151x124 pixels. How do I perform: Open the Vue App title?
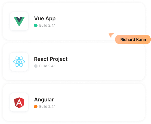45,19
